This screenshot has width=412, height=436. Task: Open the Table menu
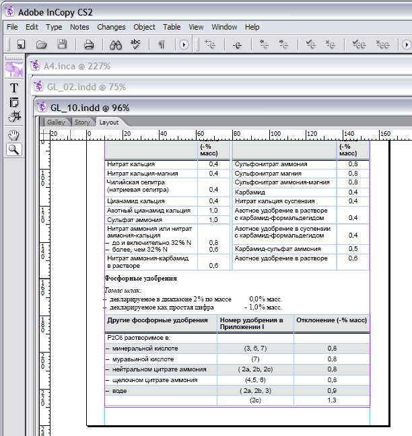click(172, 27)
